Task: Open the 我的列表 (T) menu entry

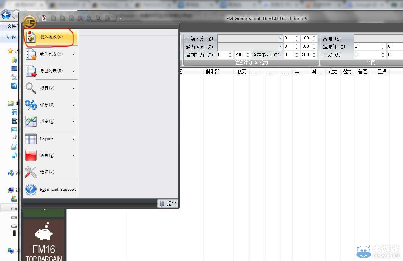Action: [51, 54]
